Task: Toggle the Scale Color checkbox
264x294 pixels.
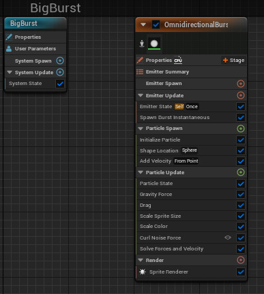Action: [x=241, y=227]
